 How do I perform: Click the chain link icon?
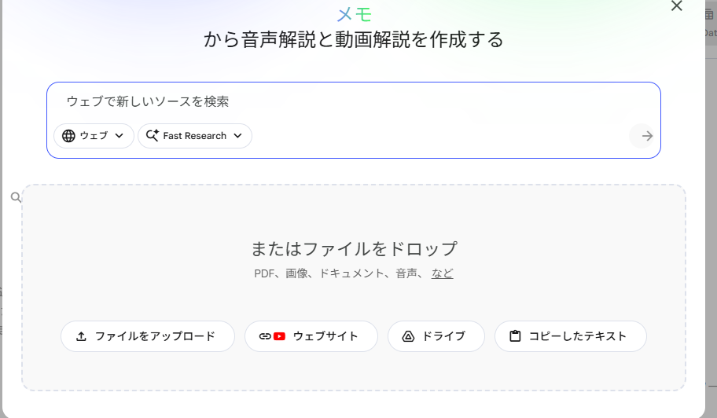(x=264, y=336)
